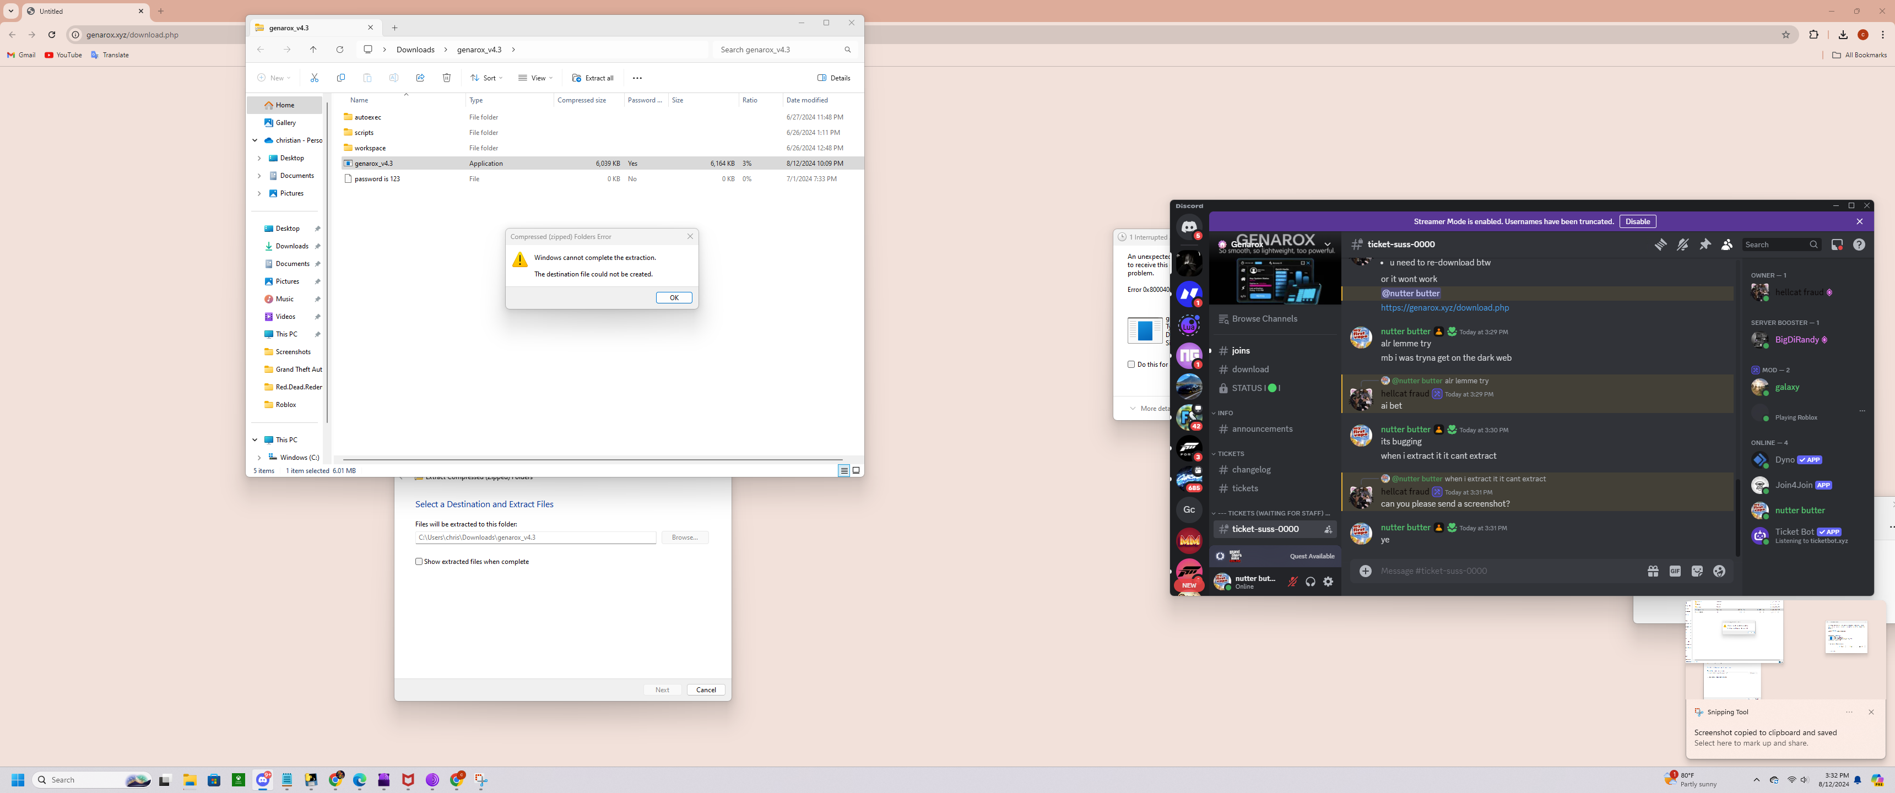Click the Delete trash icon in Explorer
Screen dimensions: 1895x793
click(x=447, y=78)
